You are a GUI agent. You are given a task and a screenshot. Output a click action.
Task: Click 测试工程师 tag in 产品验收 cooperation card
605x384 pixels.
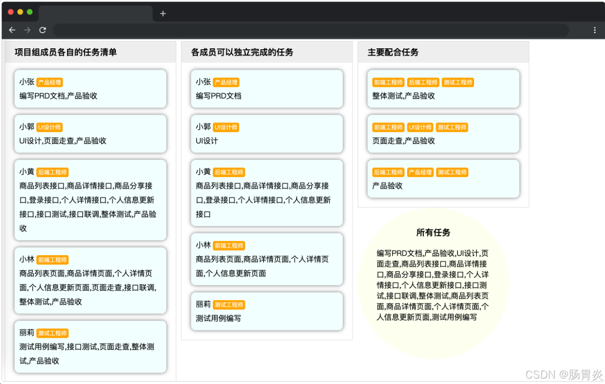point(452,172)
